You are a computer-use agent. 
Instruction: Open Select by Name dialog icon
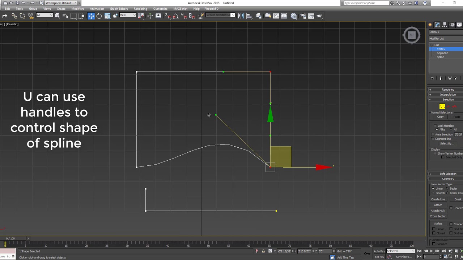(x=65, y=16)
